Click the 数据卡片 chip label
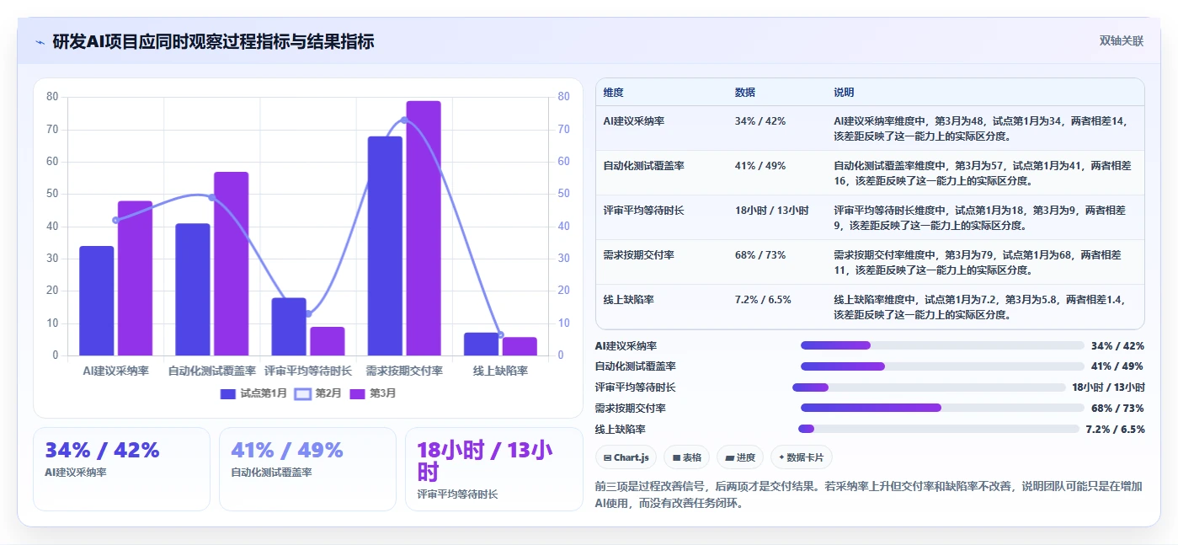The height and width of the screenshot is (545, 1178). coord(806,457)
